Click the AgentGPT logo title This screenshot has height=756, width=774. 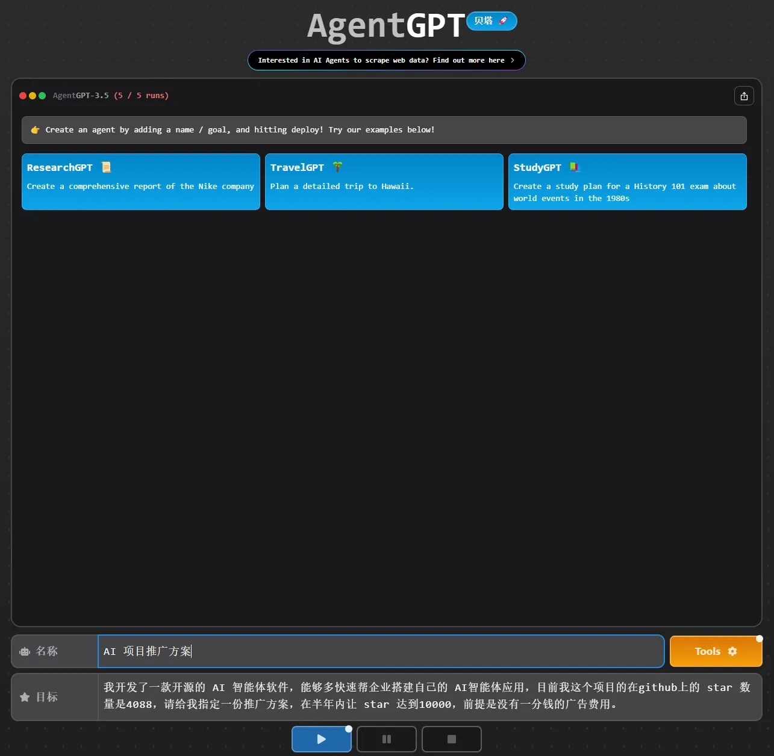[386, 26]
